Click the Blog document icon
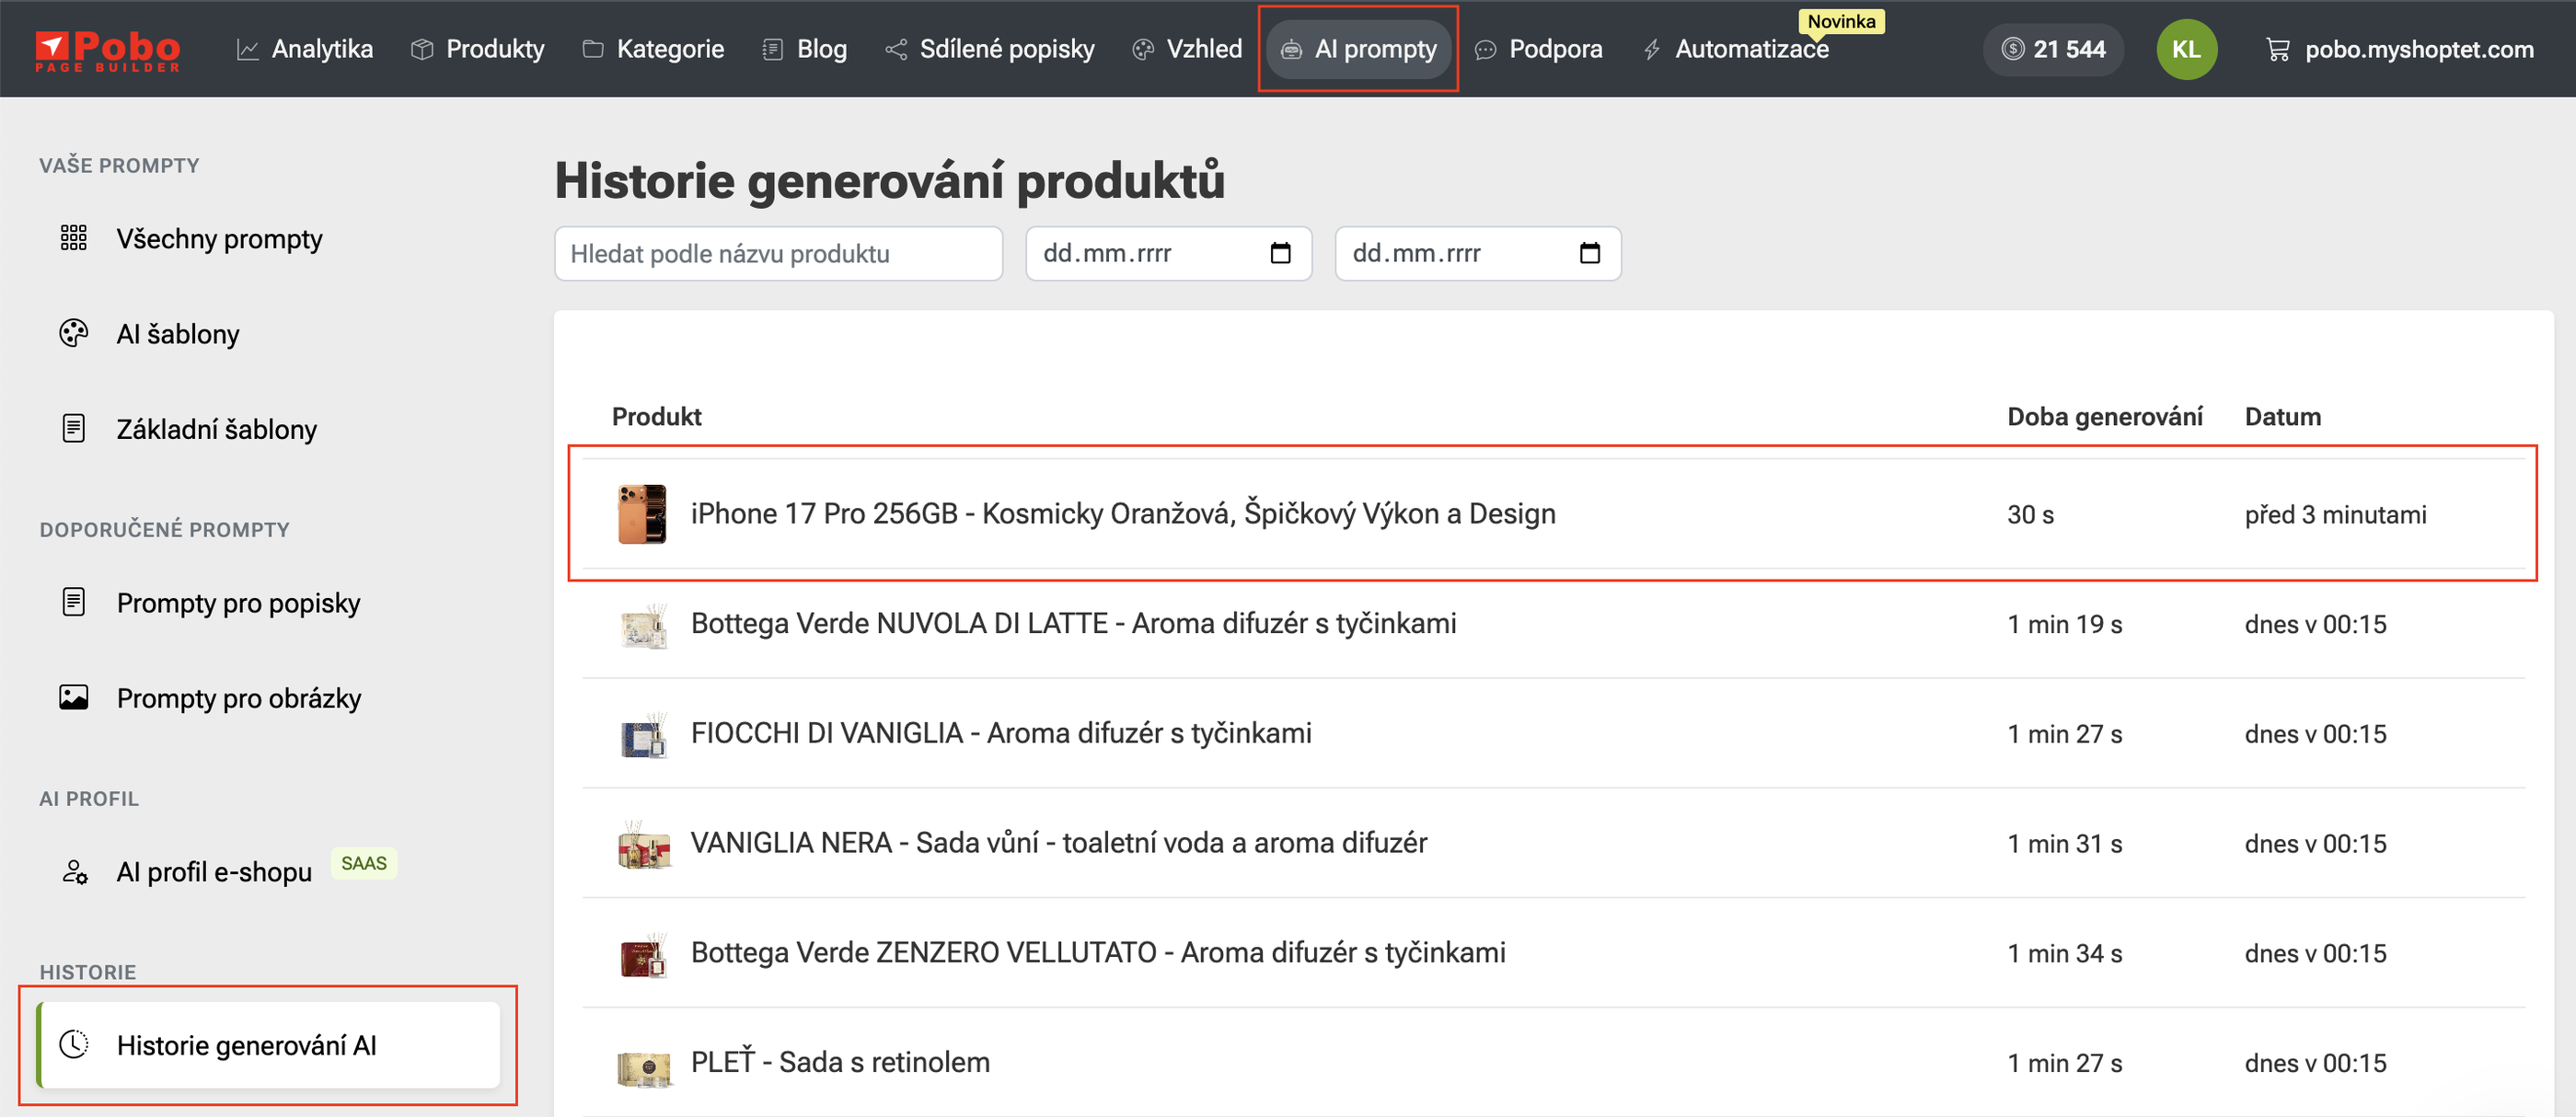The height and width of the screenshot is (1117, 2576). [772, 49]
